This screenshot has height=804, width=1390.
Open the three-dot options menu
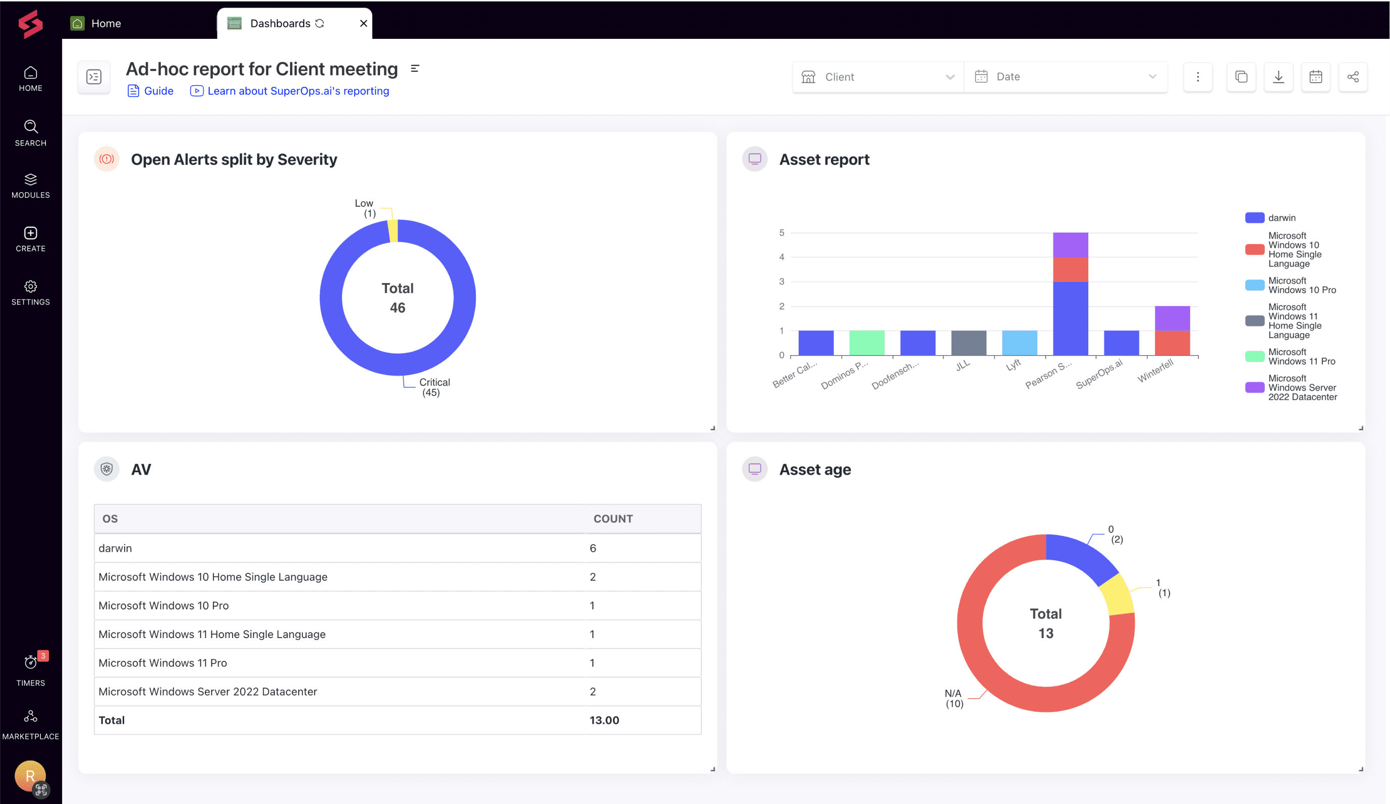click(x=1197, y=77)
